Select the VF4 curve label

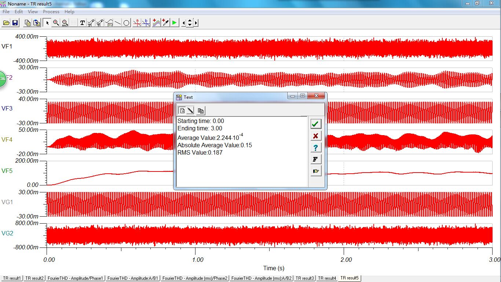(7, 140)
